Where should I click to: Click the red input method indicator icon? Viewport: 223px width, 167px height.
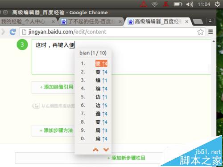point(166,4)
